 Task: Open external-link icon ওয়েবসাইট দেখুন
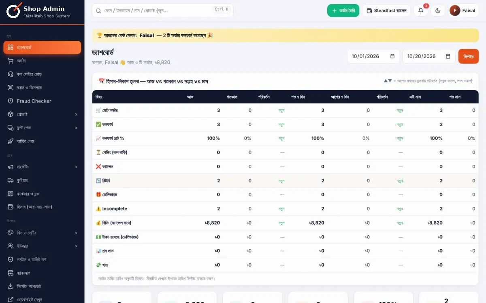pyautogui.click(x=11, y=299)
